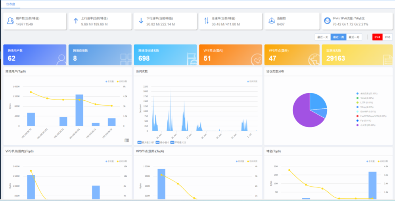Click the large blue 23.30% pie slice
Image resolution: width=395 pixels, height=201 pixels.
(317, 102)
